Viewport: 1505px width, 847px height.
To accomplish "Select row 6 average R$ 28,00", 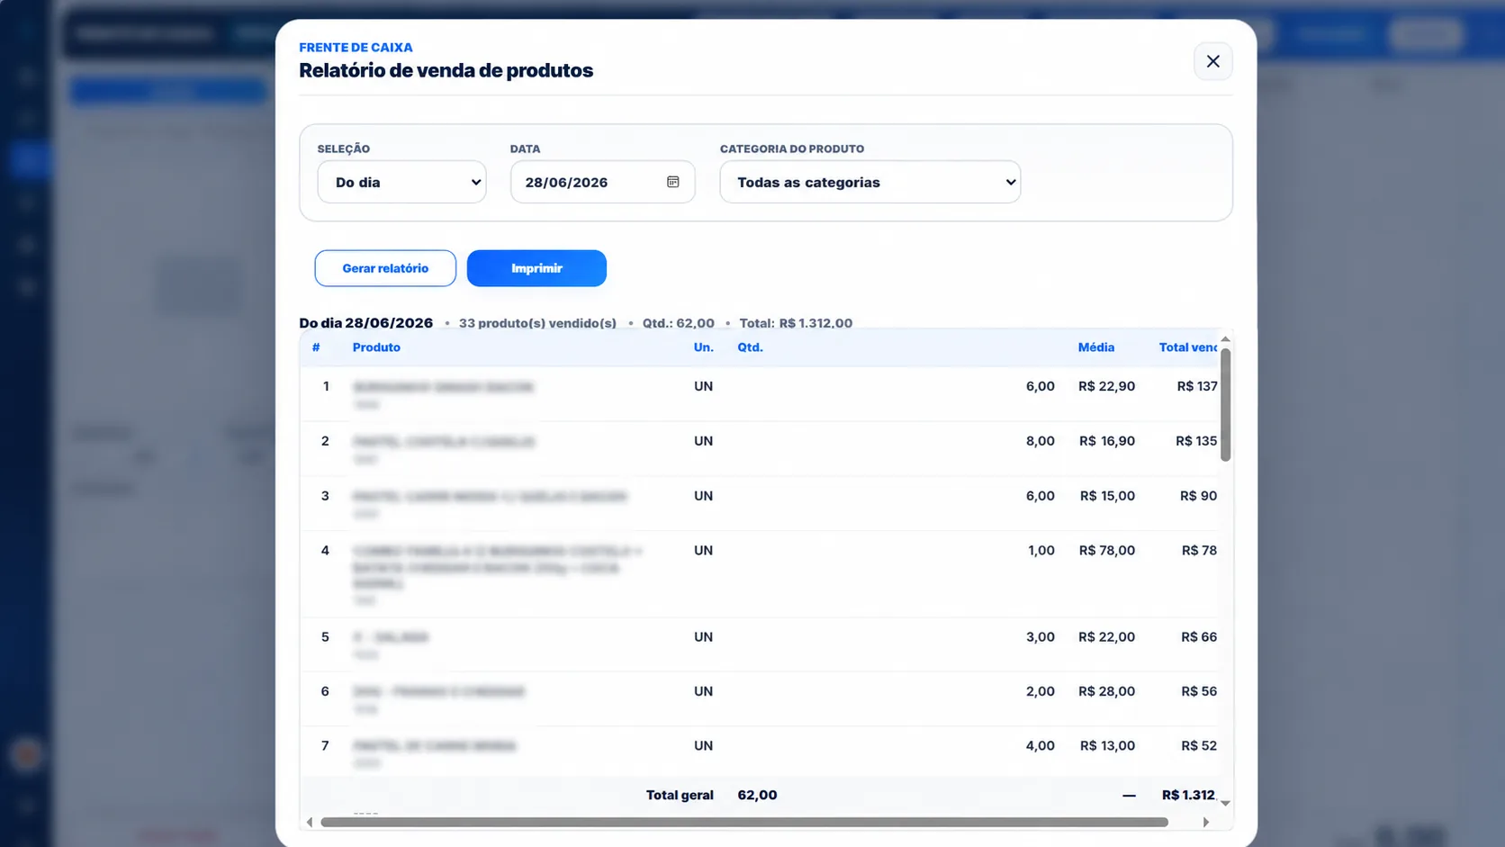I will pos(1106,692).
